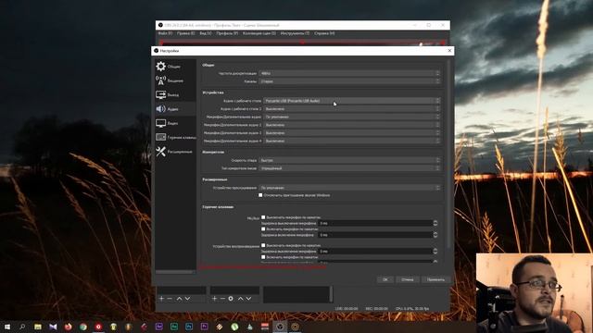Screen dimensions: 593x333
Task: Open the Output (Вывод) settings section
Action: click(x=175, y=94)
